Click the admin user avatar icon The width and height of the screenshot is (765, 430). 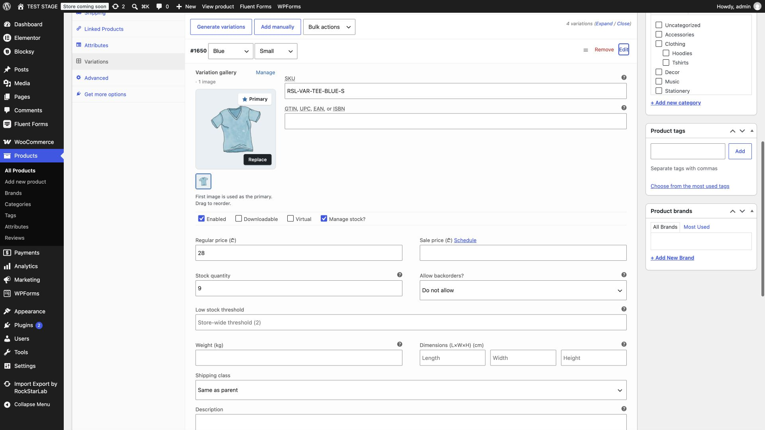(x=757, y=6)
